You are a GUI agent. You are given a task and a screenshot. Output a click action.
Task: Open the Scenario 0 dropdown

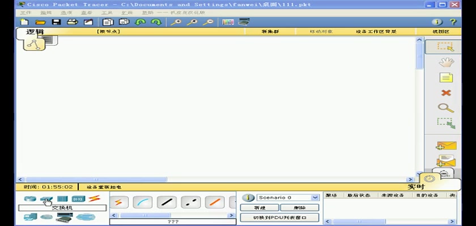(288, 198)
